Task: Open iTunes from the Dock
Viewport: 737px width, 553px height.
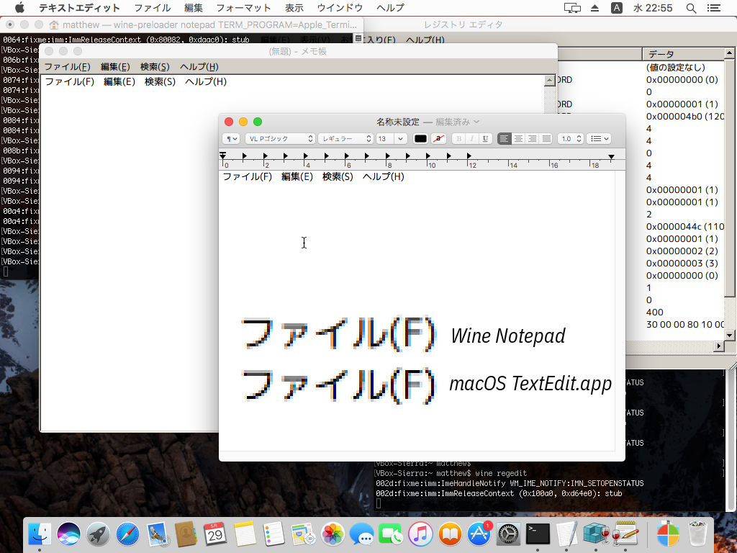Action: [x=420, y=534]
